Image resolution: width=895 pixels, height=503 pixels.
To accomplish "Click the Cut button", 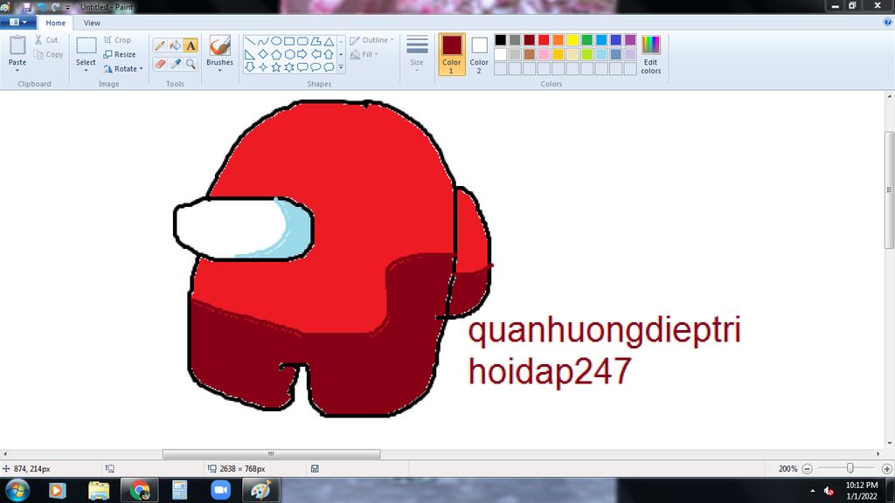I will point(45,40).
